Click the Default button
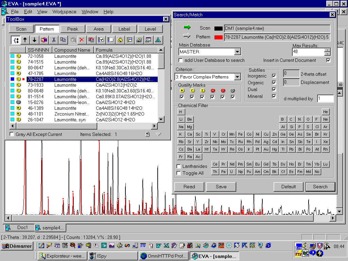 pyautogui.click(x=288, y=187)
